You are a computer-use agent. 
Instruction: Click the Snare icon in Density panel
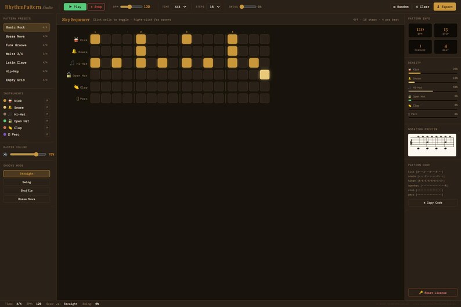pos(410,78)
